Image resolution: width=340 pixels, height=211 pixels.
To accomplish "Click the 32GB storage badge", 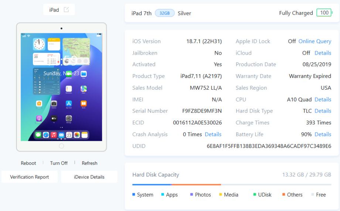I will coord(164,13).
